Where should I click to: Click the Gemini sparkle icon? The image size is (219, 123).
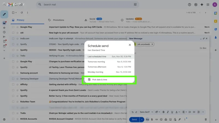pos(202,5)
